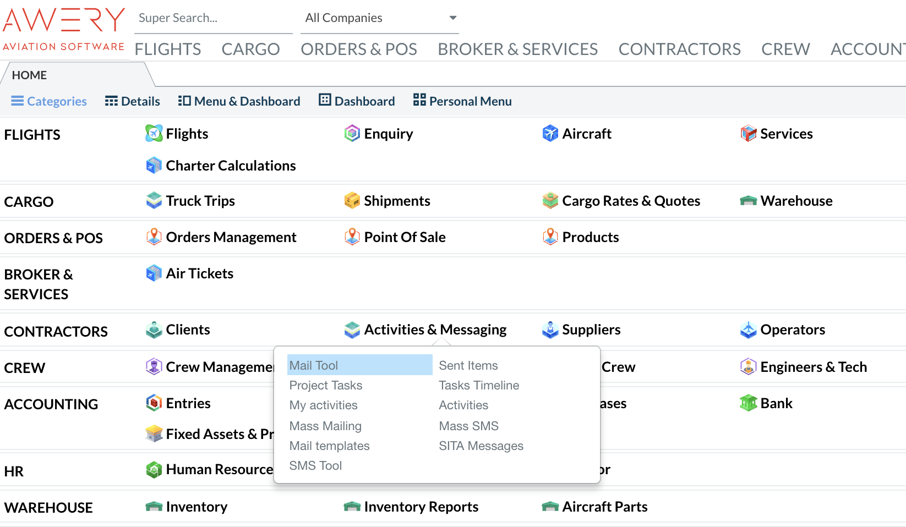This screenshot has width=906, height=527.
Task: Choose SITA Messages in popup menu
Action: [x=481, y=446]
